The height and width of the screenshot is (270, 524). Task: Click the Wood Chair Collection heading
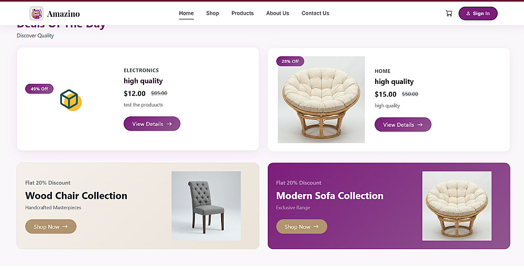[x=76, y=196]
